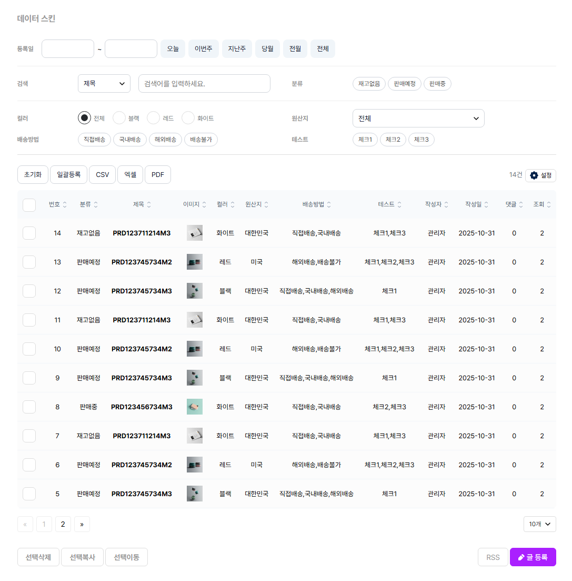The height and width of the screenshot is (581, 572).
Task: Go to page 2
Action: coord(63,524)
